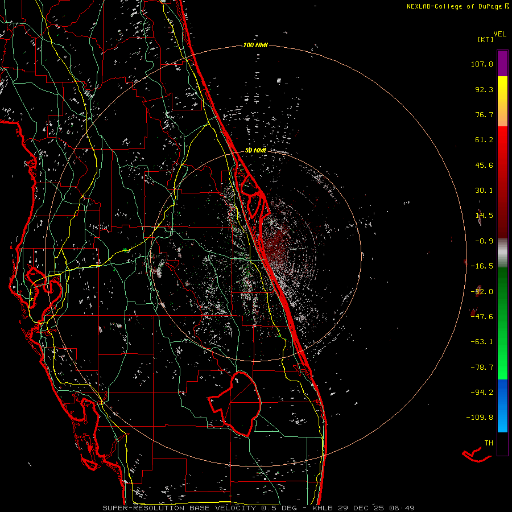Image resolution: width=512 pixels, height=512 pixels.
Task: Open the NEXLAB-College of DuPage link
Action: (x=455, y=6)
